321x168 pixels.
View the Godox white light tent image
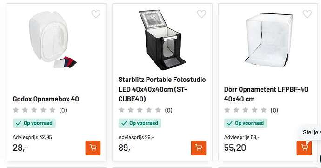[53, 40]
